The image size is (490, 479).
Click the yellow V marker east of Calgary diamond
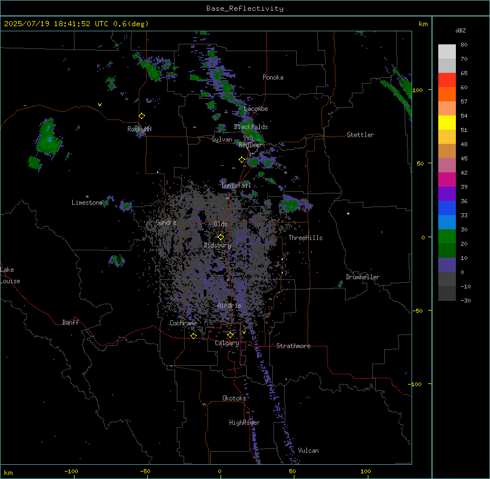244,332
